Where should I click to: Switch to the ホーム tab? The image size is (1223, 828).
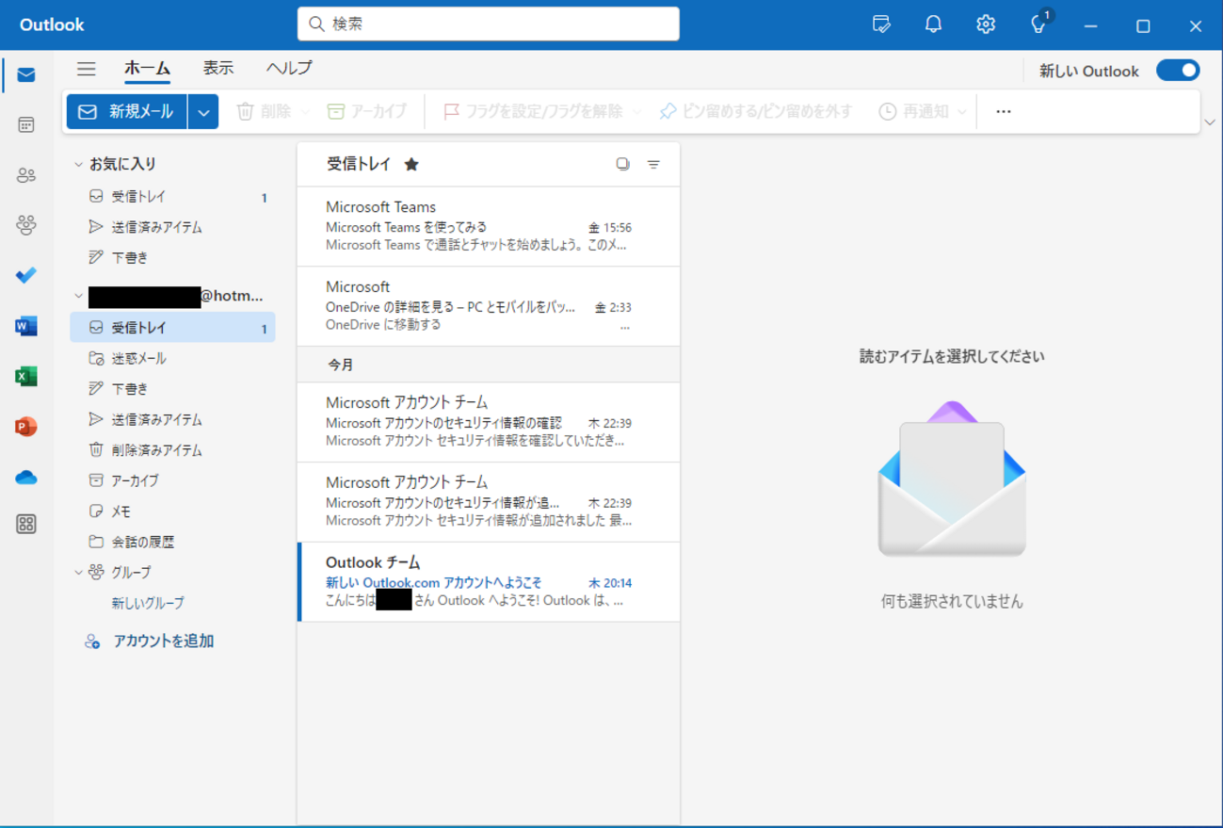pos(147,69)
